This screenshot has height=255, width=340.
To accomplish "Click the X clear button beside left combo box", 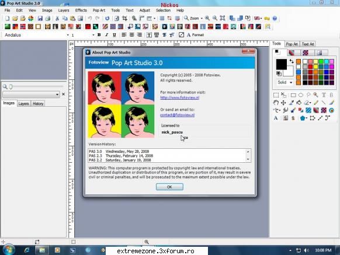I will [63, 95].
